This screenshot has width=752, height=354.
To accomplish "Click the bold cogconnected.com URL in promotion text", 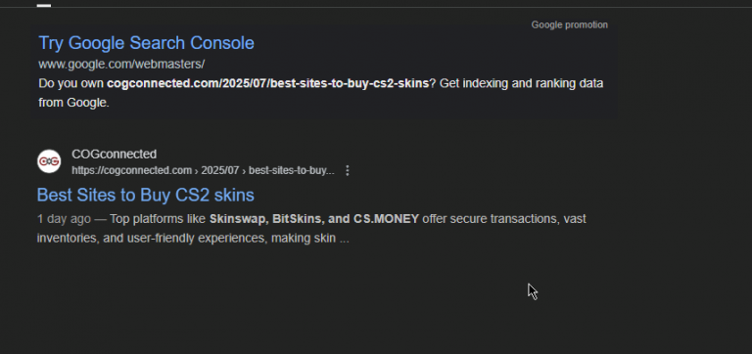I will 267,83.
